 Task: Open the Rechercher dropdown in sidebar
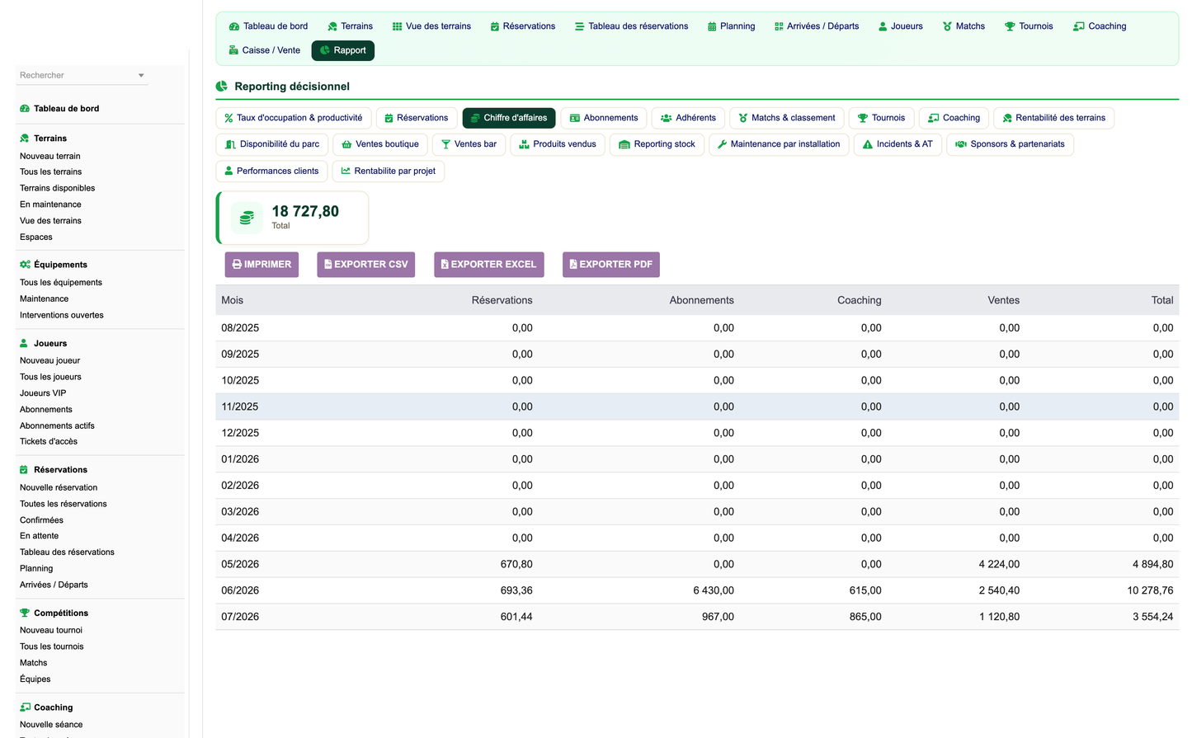click(82, 75)
